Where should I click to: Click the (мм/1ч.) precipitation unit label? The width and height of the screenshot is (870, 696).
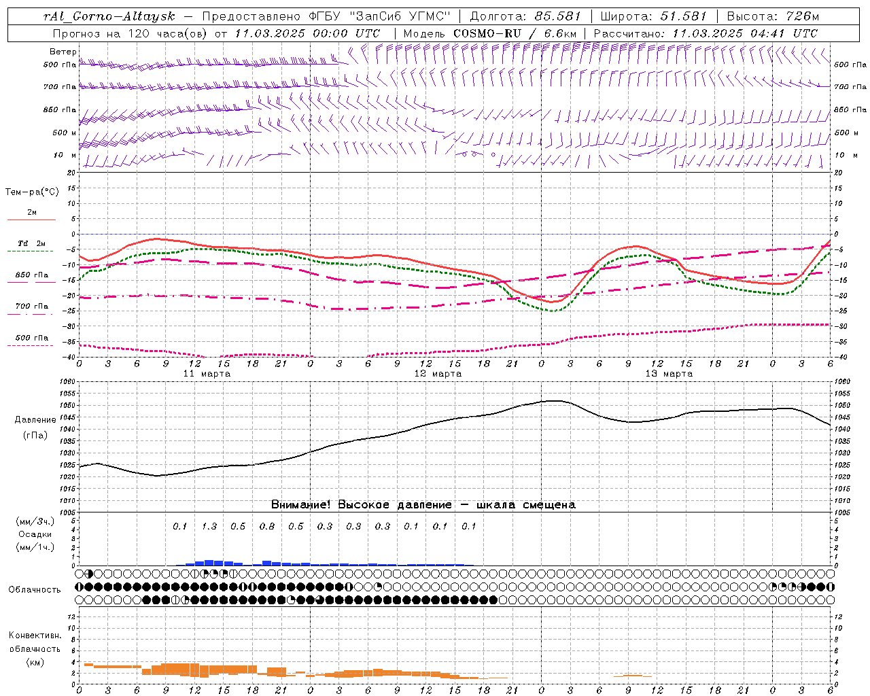35,547
